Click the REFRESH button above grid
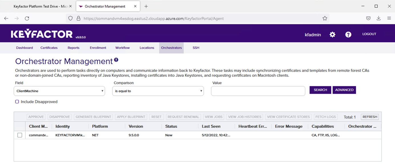This screenshot has height=165, width=395. (370, 117)
